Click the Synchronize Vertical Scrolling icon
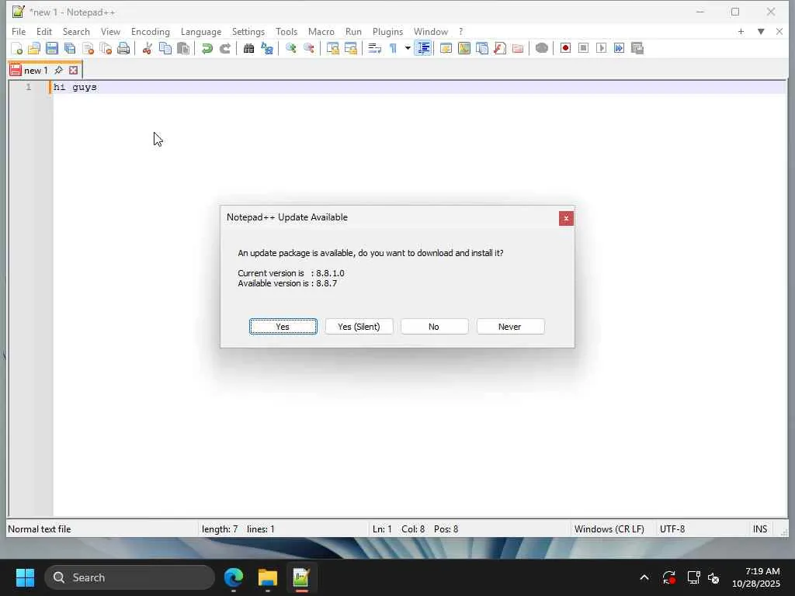This screenshot has width=795, height=596. point(332,48)
